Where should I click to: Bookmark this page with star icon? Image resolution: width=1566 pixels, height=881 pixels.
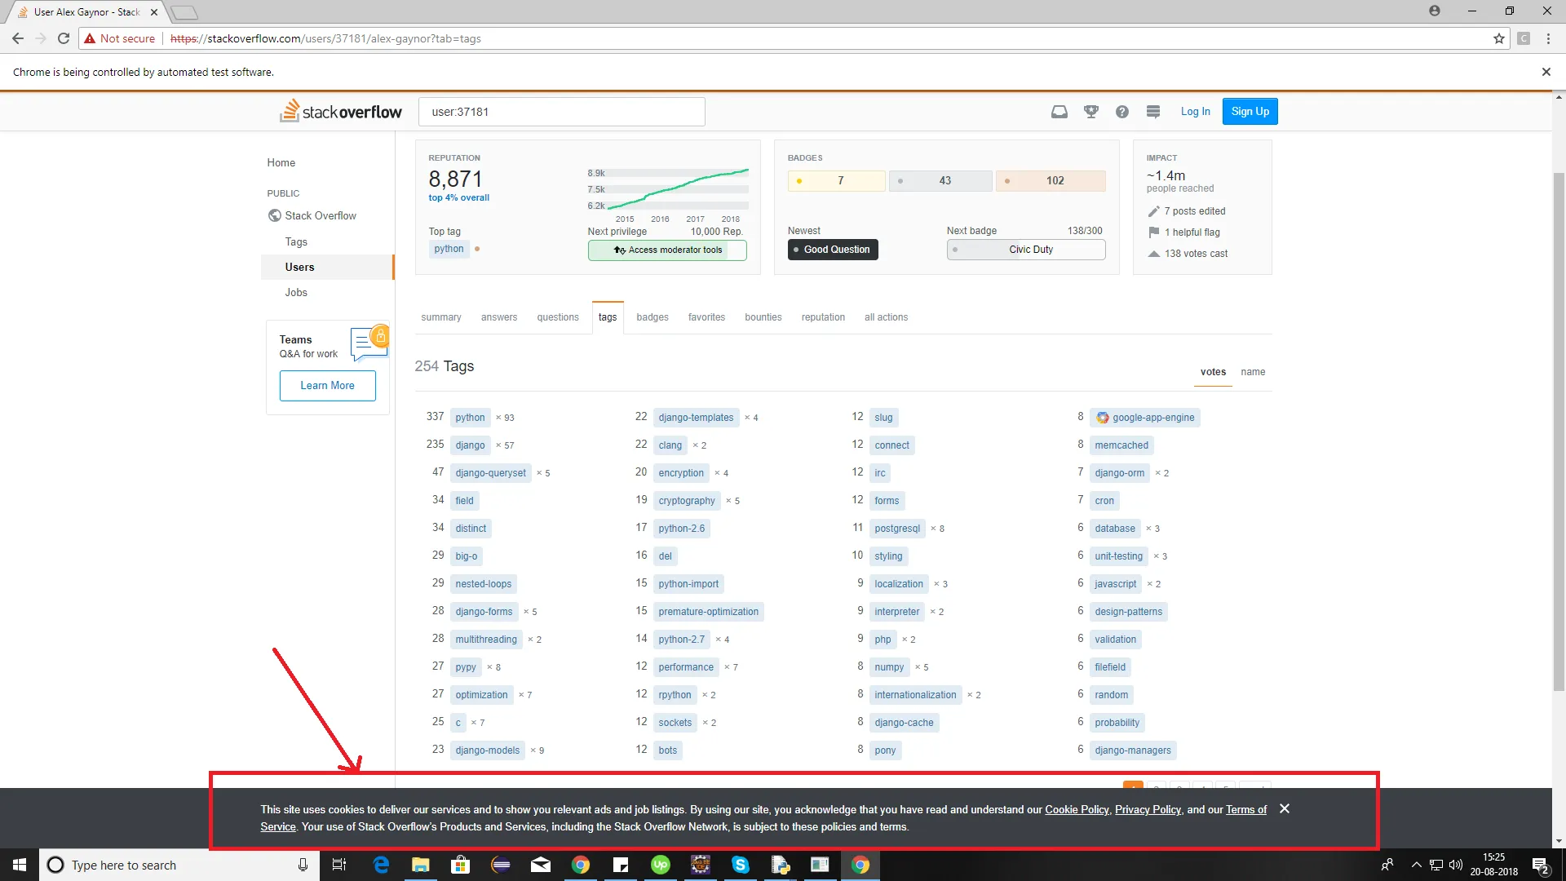(1499, 38)
